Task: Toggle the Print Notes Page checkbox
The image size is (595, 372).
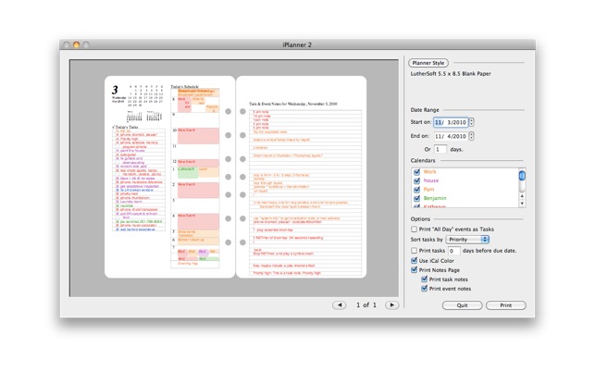Action: click(414, 270)
